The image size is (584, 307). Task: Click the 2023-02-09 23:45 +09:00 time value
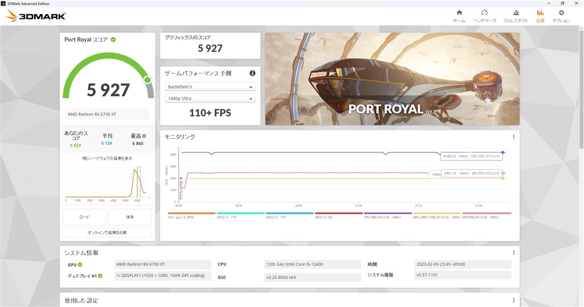pos(463,264)
